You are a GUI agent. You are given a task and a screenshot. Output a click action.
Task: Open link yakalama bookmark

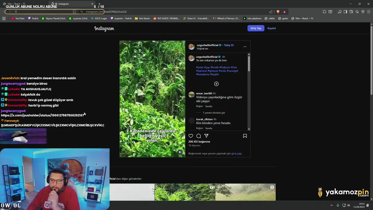[x=252, y=18]
